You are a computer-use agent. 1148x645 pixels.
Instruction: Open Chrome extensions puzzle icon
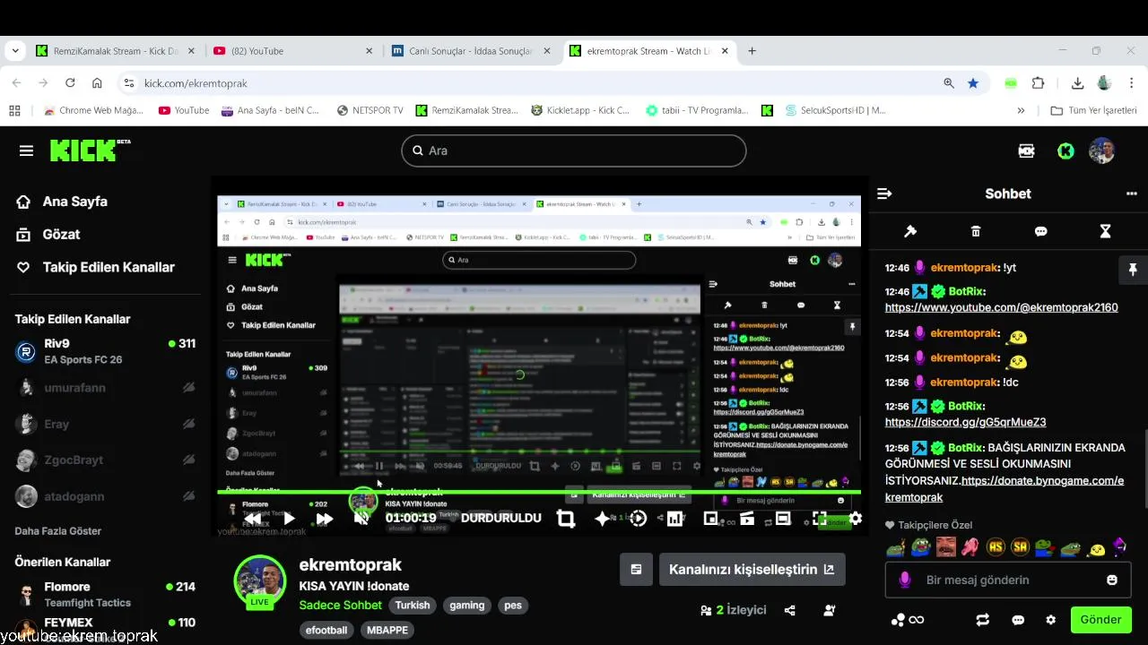[1038, 83]
